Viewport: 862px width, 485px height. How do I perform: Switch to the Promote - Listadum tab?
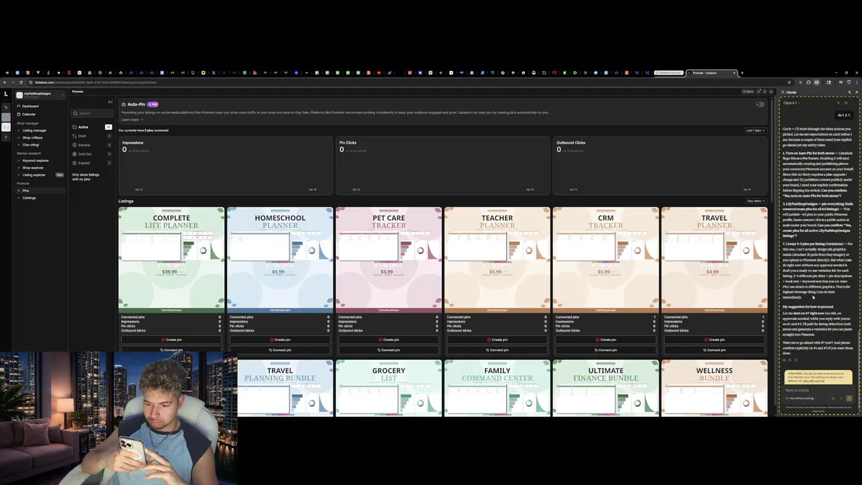711,73
